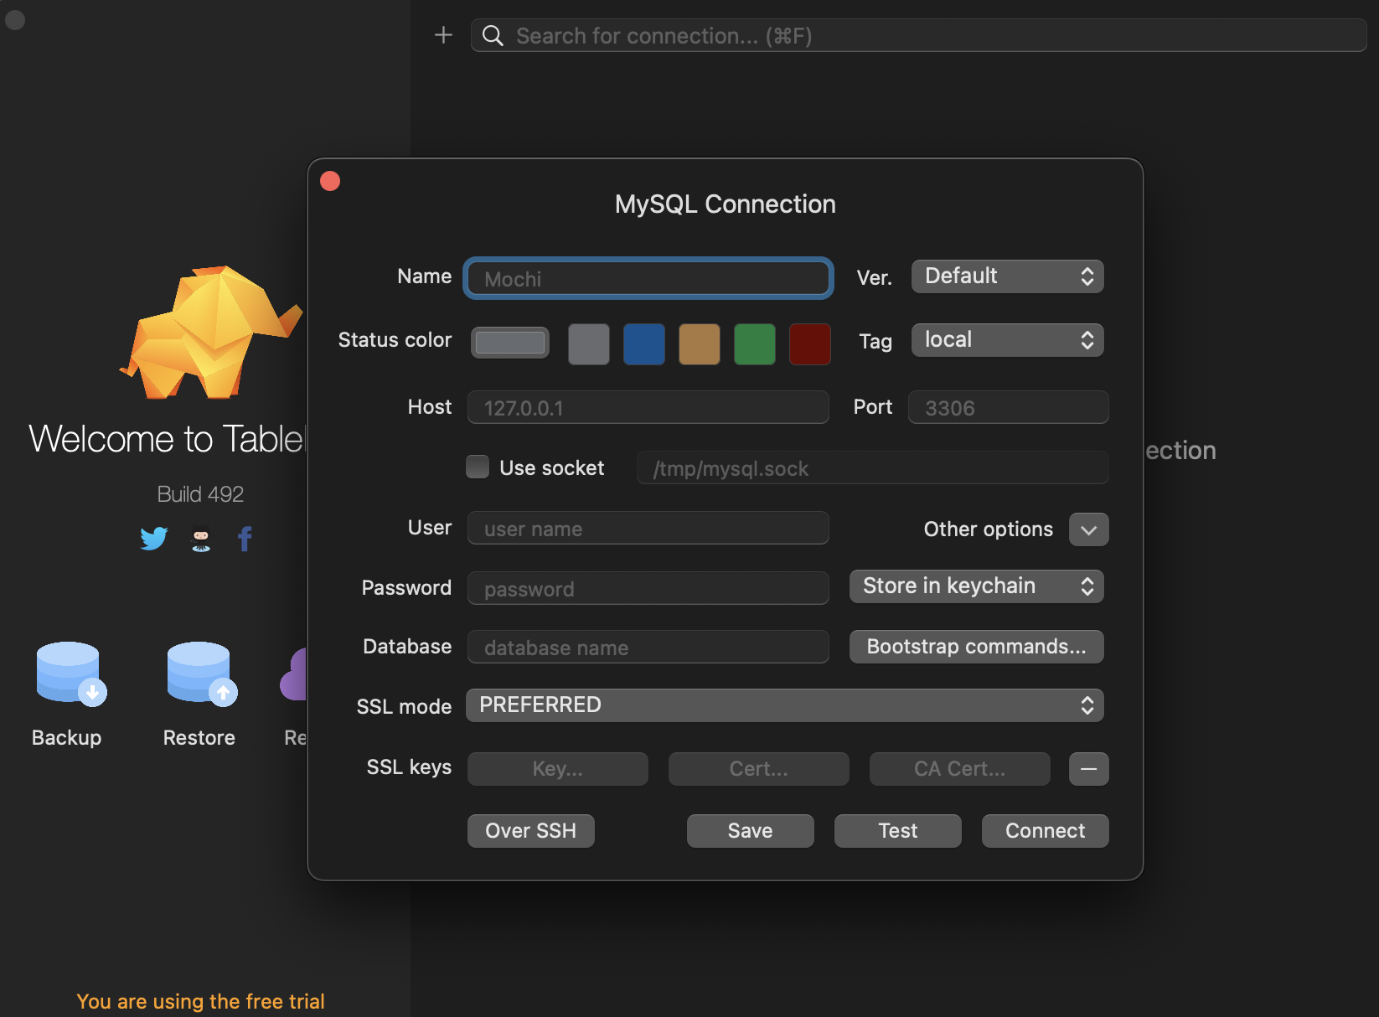Click the magnifier icon in search bar
Image resolution: width=1379 pixels, height=1017 pixels.
(x=493, y=35)
